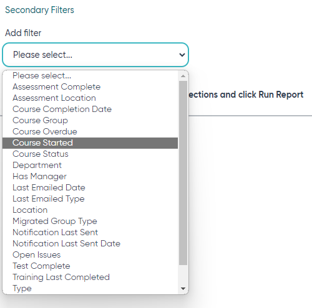Image resolution: width=312 pixels, height=308 pixels.
Task: Open the Add filter dropdown chevron
Action: pyautogui.click(x=182, y=55)
